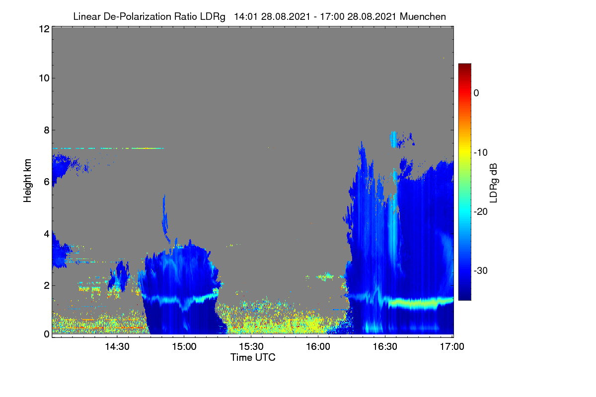
Task: Click the y-axis tick label "12"
Action: coord(43,29)
